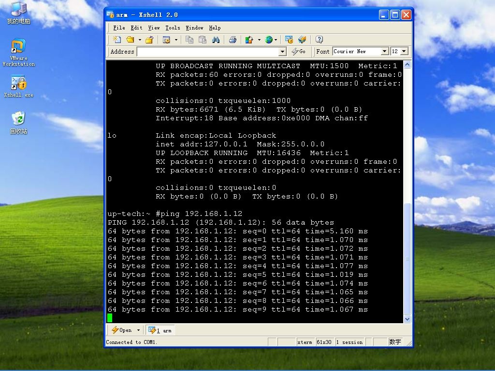Click the '1 session' status bar entry
This screenshot has height=371, width=495.
pos(349,342)
